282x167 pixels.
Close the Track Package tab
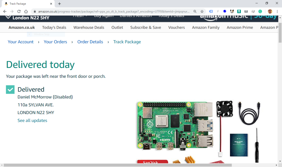pyautogui.click(x=51, y=4)
